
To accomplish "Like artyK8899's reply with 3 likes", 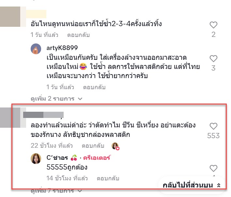I will tap(213, 58).
